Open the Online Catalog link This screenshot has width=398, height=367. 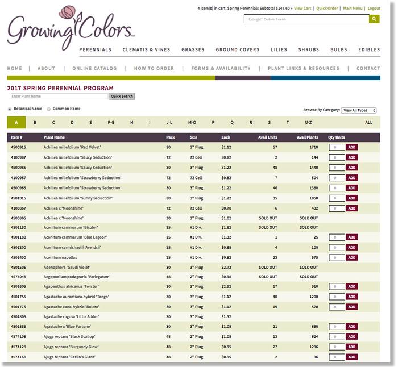94,68
